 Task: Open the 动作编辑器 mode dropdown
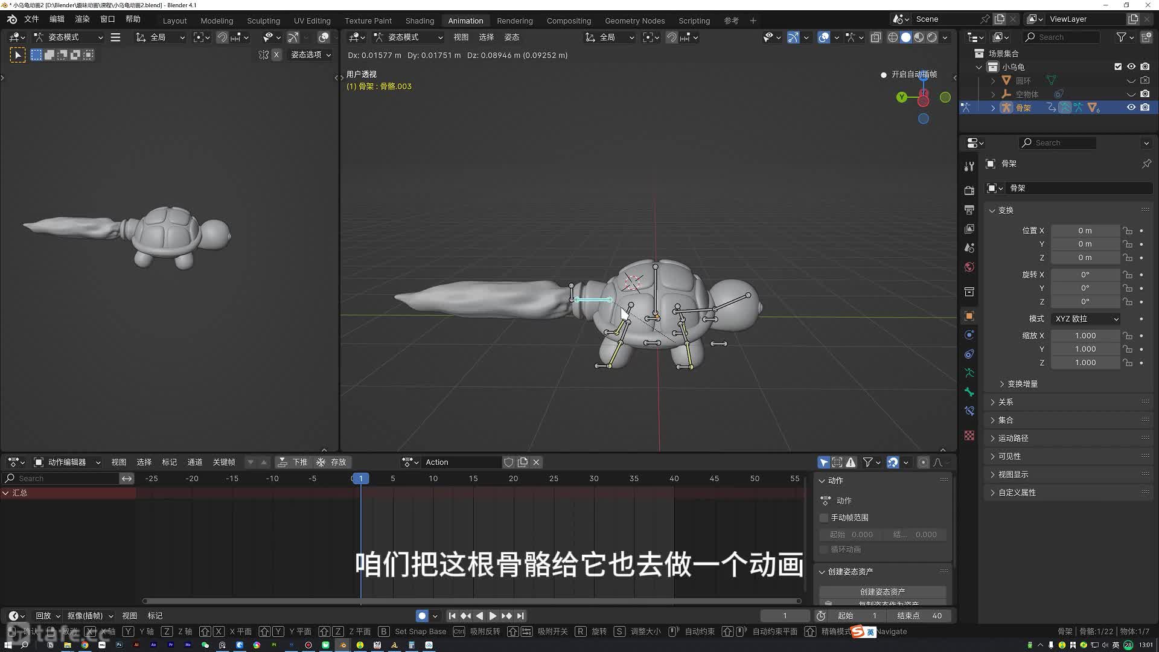tap(68, 462)
